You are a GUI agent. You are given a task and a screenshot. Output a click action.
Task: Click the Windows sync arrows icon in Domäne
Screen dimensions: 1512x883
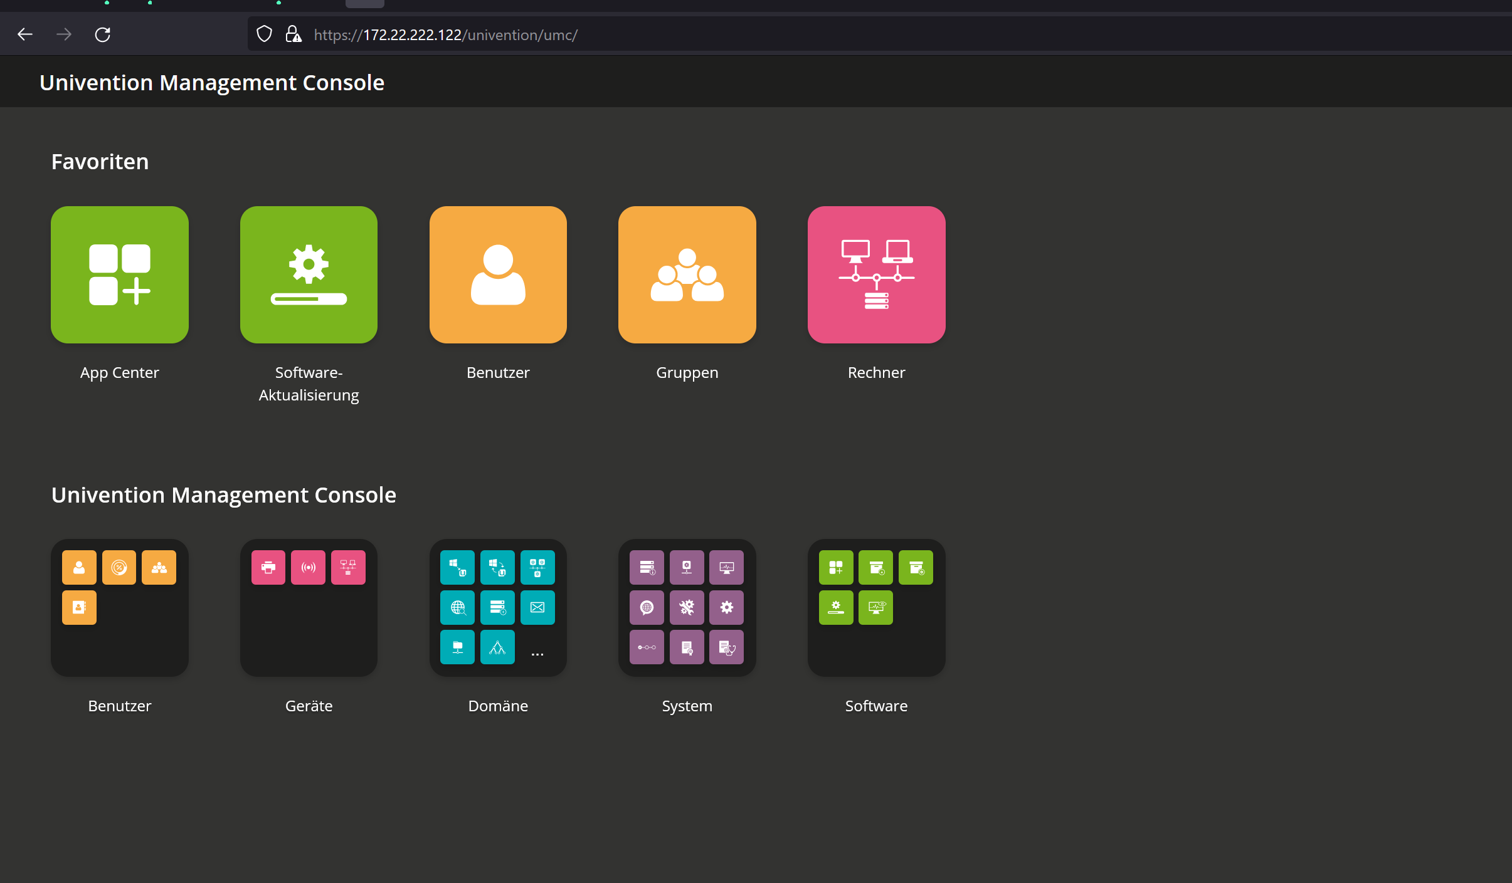click(x=497, y=568)
